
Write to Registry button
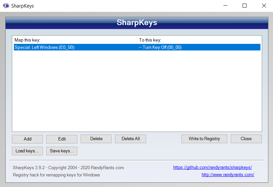(x=204, y=139)
